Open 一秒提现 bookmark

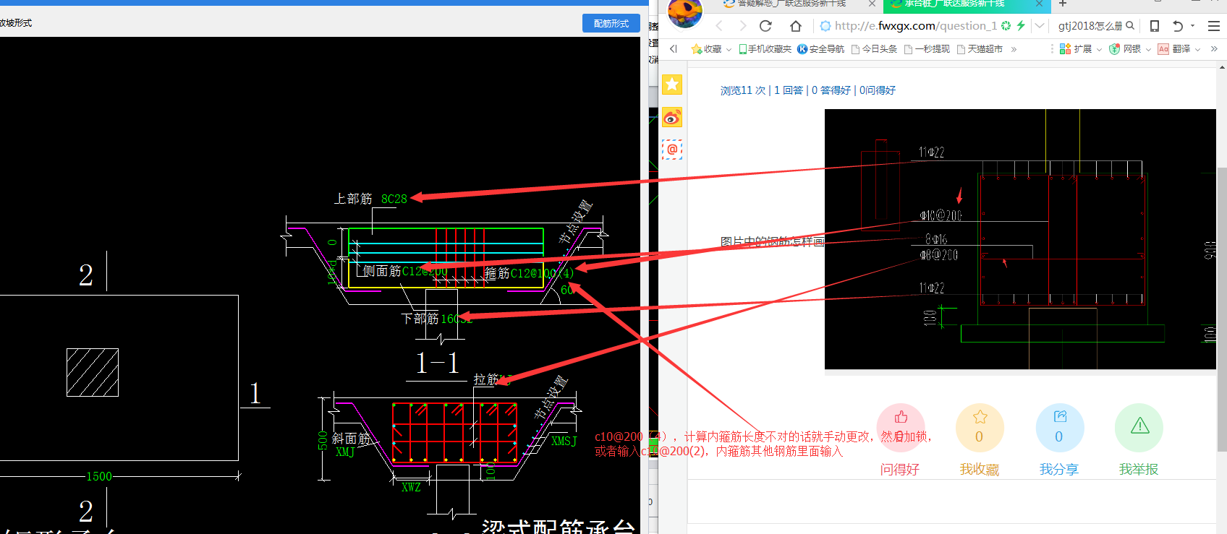(x=927, y=49)
